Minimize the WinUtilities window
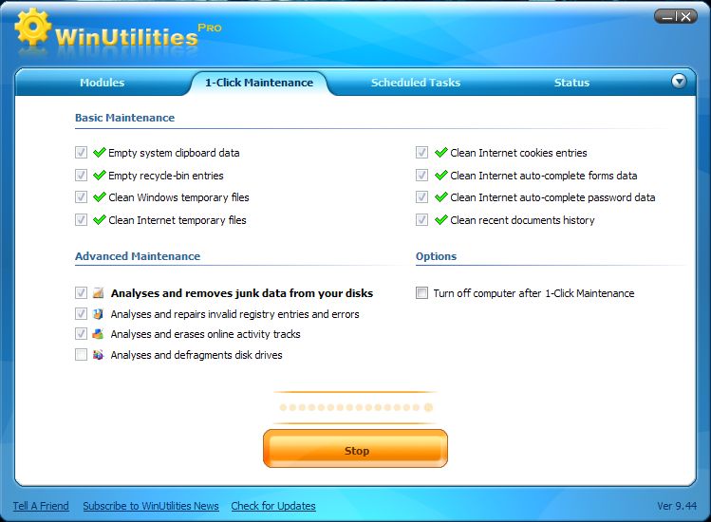The width and height of the screenshot is (711, 522). click(x=666, y=17)
